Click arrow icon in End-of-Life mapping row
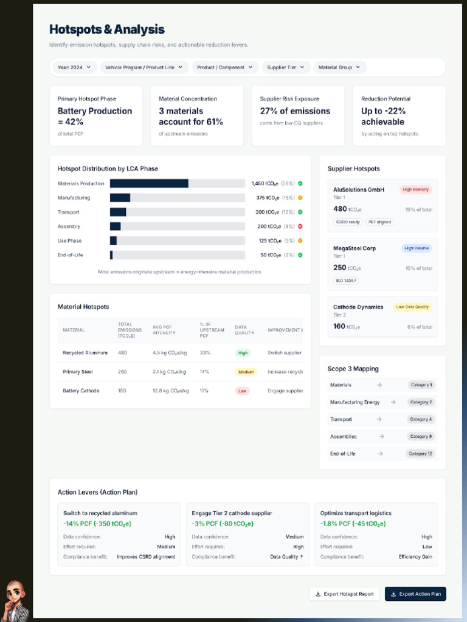Viewport: 467px width, 622px height. [x=380, y=453]
